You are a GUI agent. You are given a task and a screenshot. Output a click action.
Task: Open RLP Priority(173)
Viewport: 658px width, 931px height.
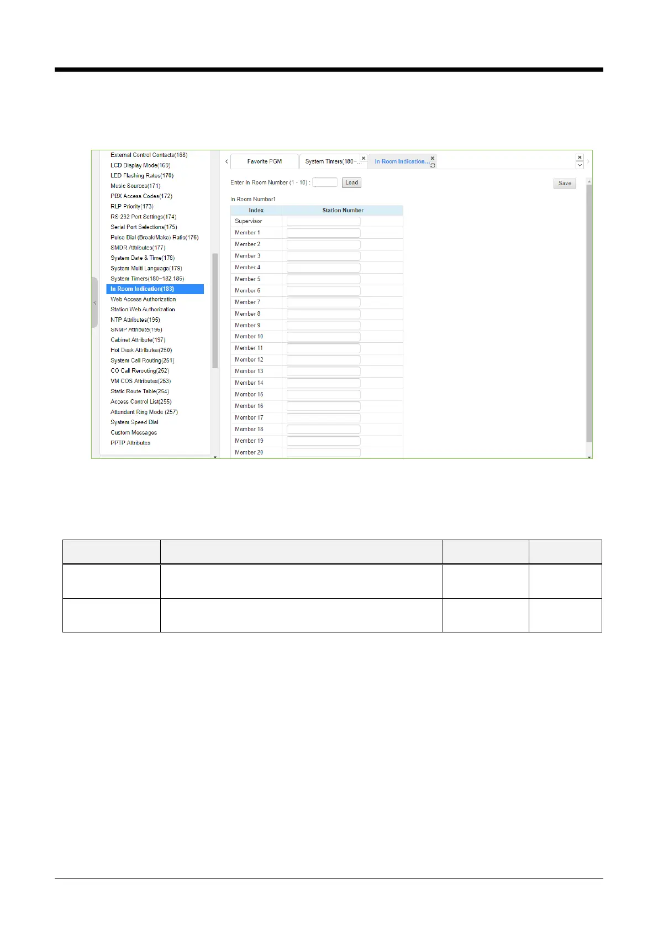click(132, 206)
